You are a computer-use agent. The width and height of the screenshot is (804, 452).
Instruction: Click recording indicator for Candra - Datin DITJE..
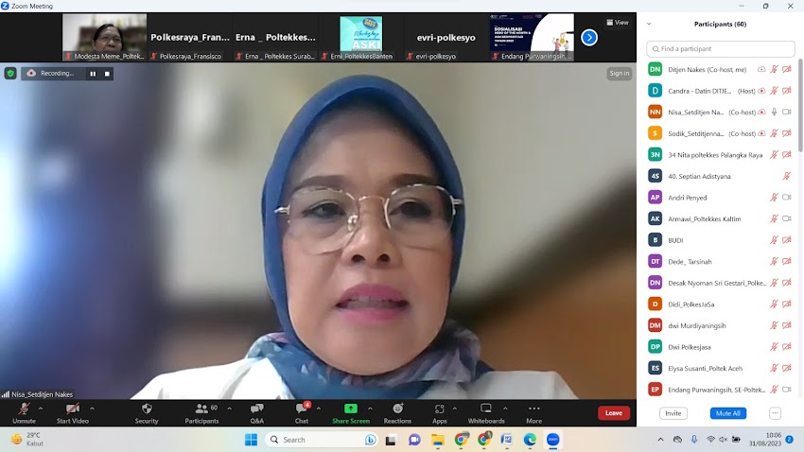coord(762,91)
